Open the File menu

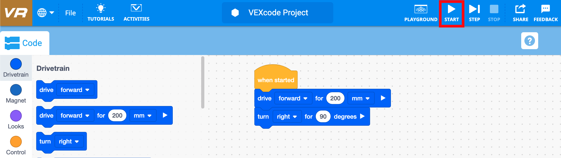(x=70, y=12)
